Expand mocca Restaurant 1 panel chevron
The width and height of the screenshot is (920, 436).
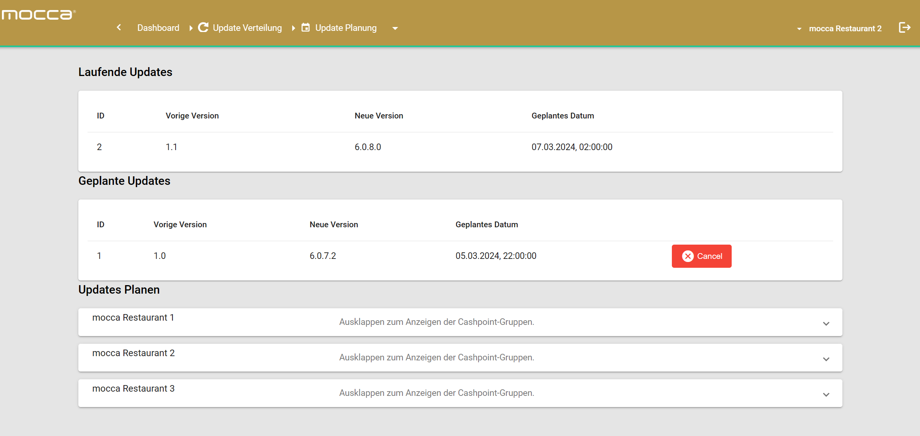[826, 324]
